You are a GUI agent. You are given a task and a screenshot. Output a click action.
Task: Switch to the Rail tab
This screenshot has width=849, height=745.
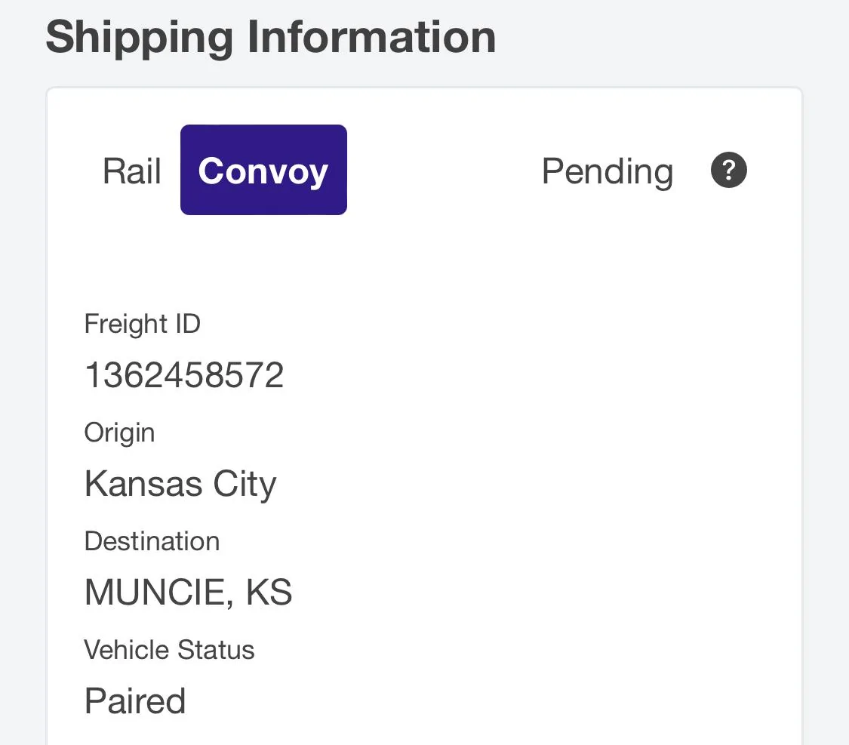click(x=132, y=171)
